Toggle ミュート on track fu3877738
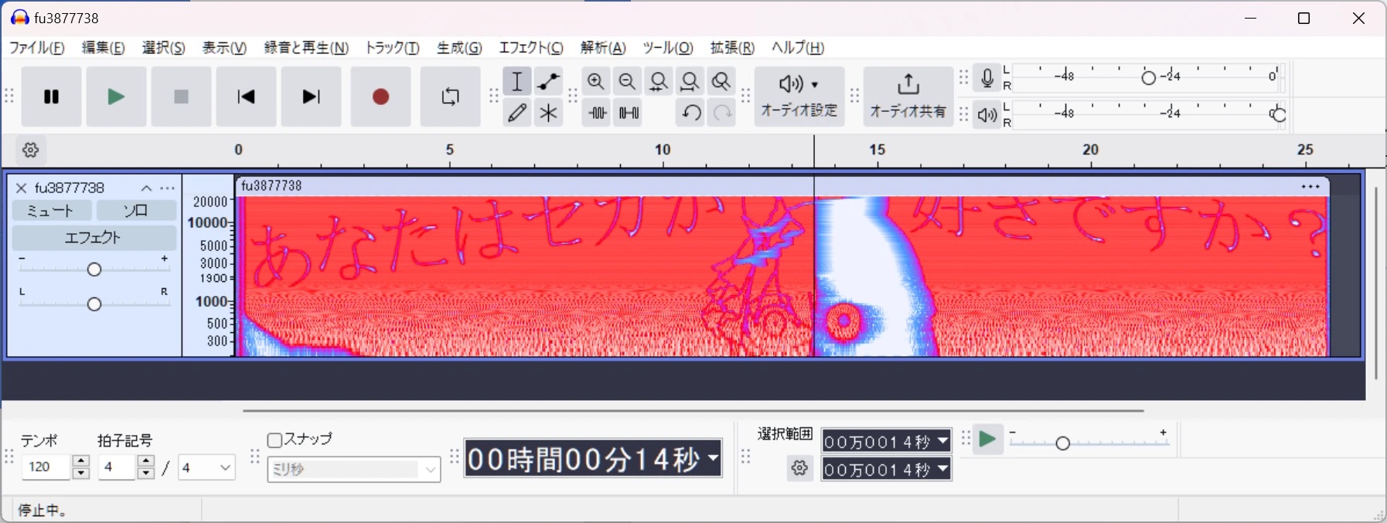Screen dimensions: 1387x523 (x=51, y=211)
